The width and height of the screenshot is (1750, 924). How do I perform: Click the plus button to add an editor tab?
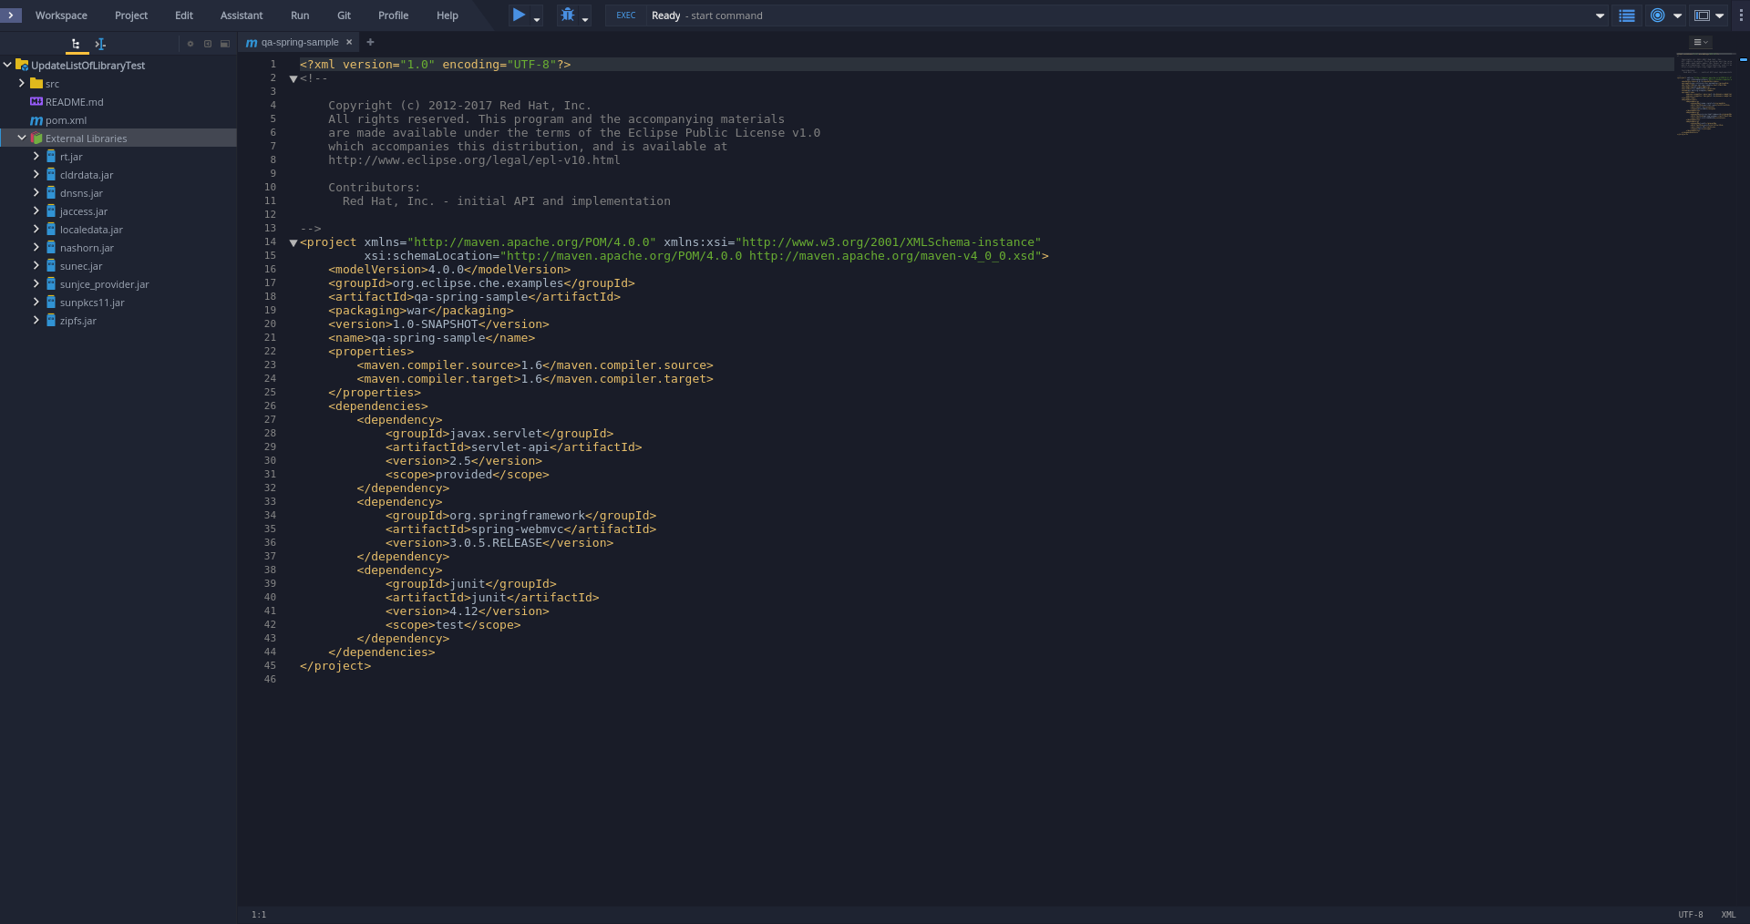(370, 42)
